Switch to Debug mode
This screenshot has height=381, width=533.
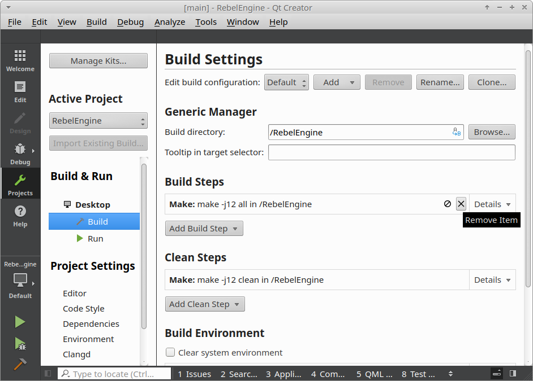click(x=20, y=154)
